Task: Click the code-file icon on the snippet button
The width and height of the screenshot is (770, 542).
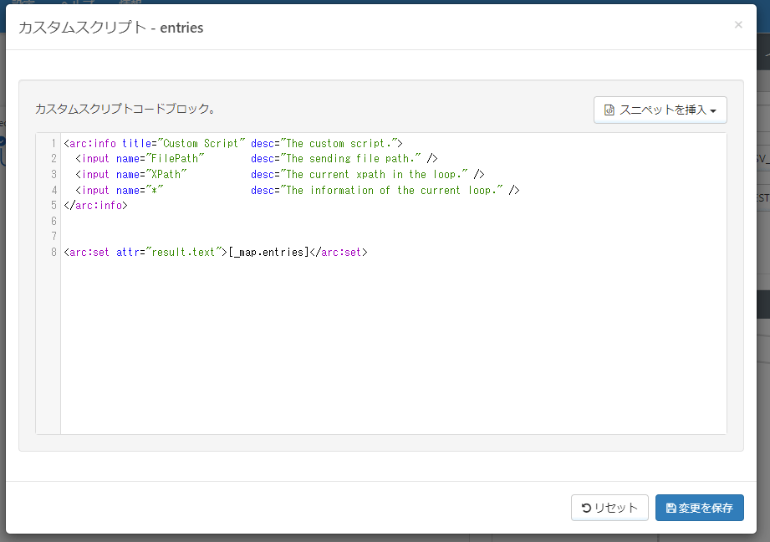Action: click(x=609, y=110)
